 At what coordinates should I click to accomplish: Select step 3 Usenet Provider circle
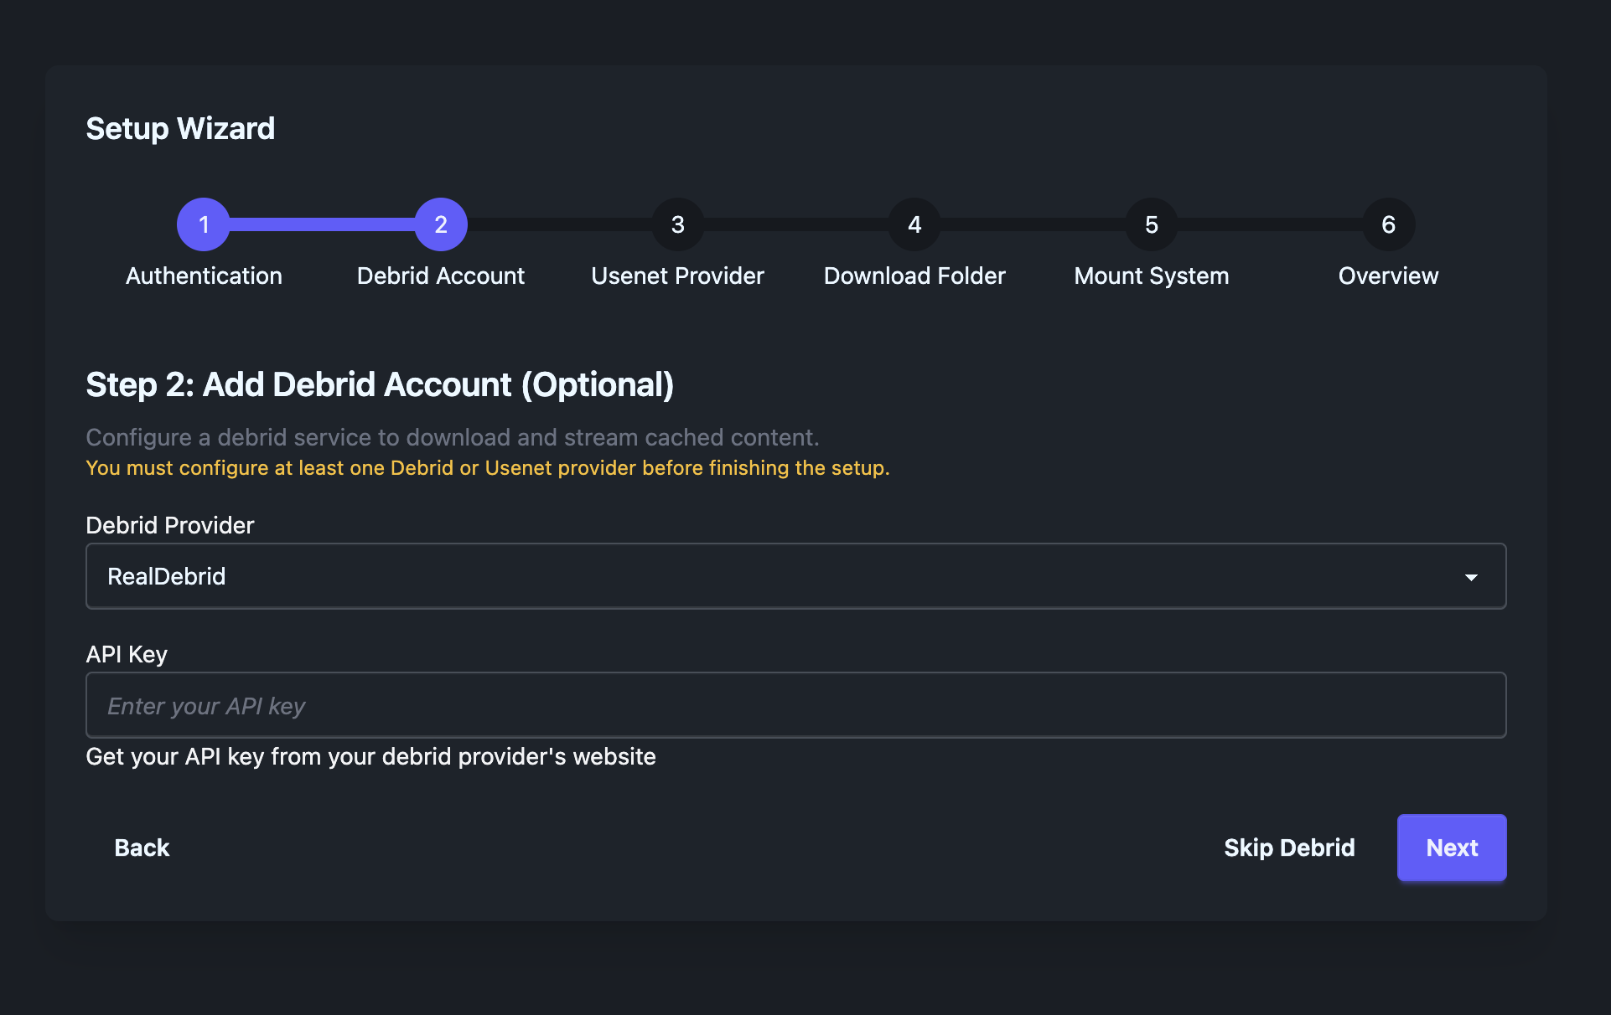pos(677,224)
